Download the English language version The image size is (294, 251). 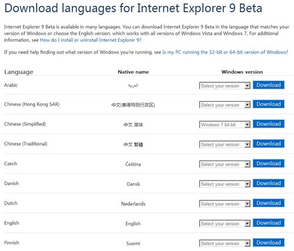[x=269, y=223]
